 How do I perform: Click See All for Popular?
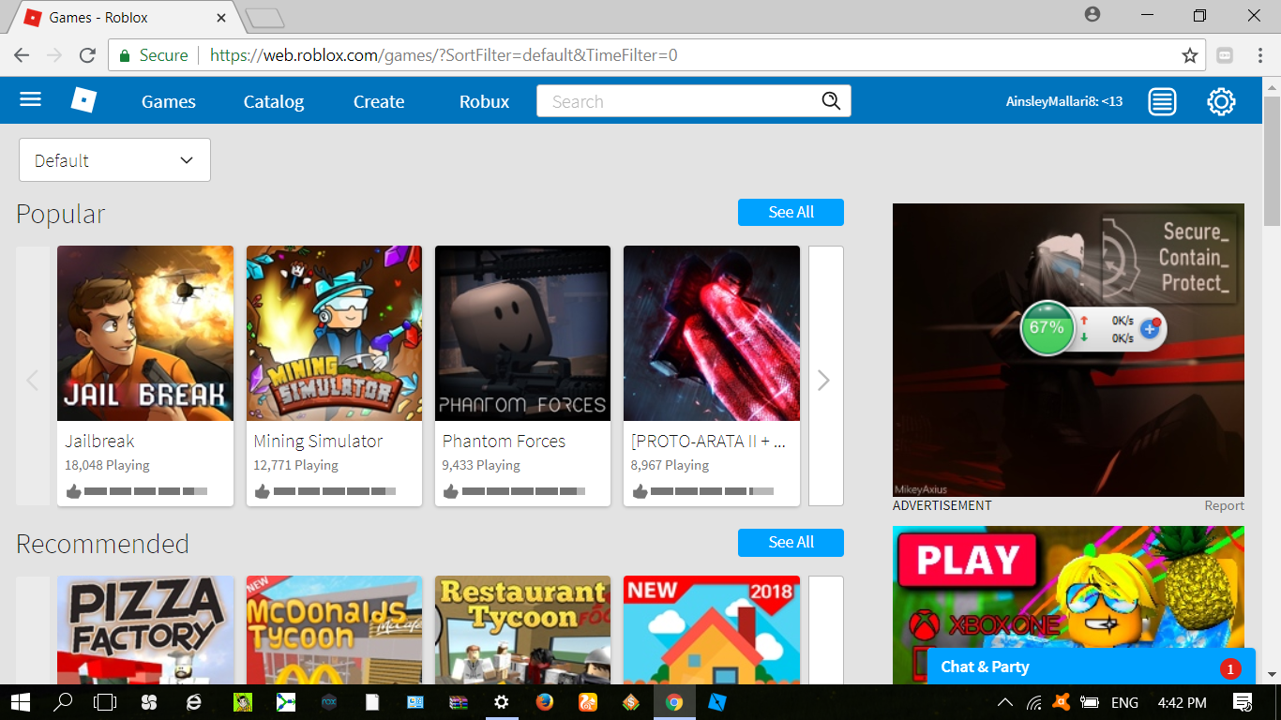(791, 212)
